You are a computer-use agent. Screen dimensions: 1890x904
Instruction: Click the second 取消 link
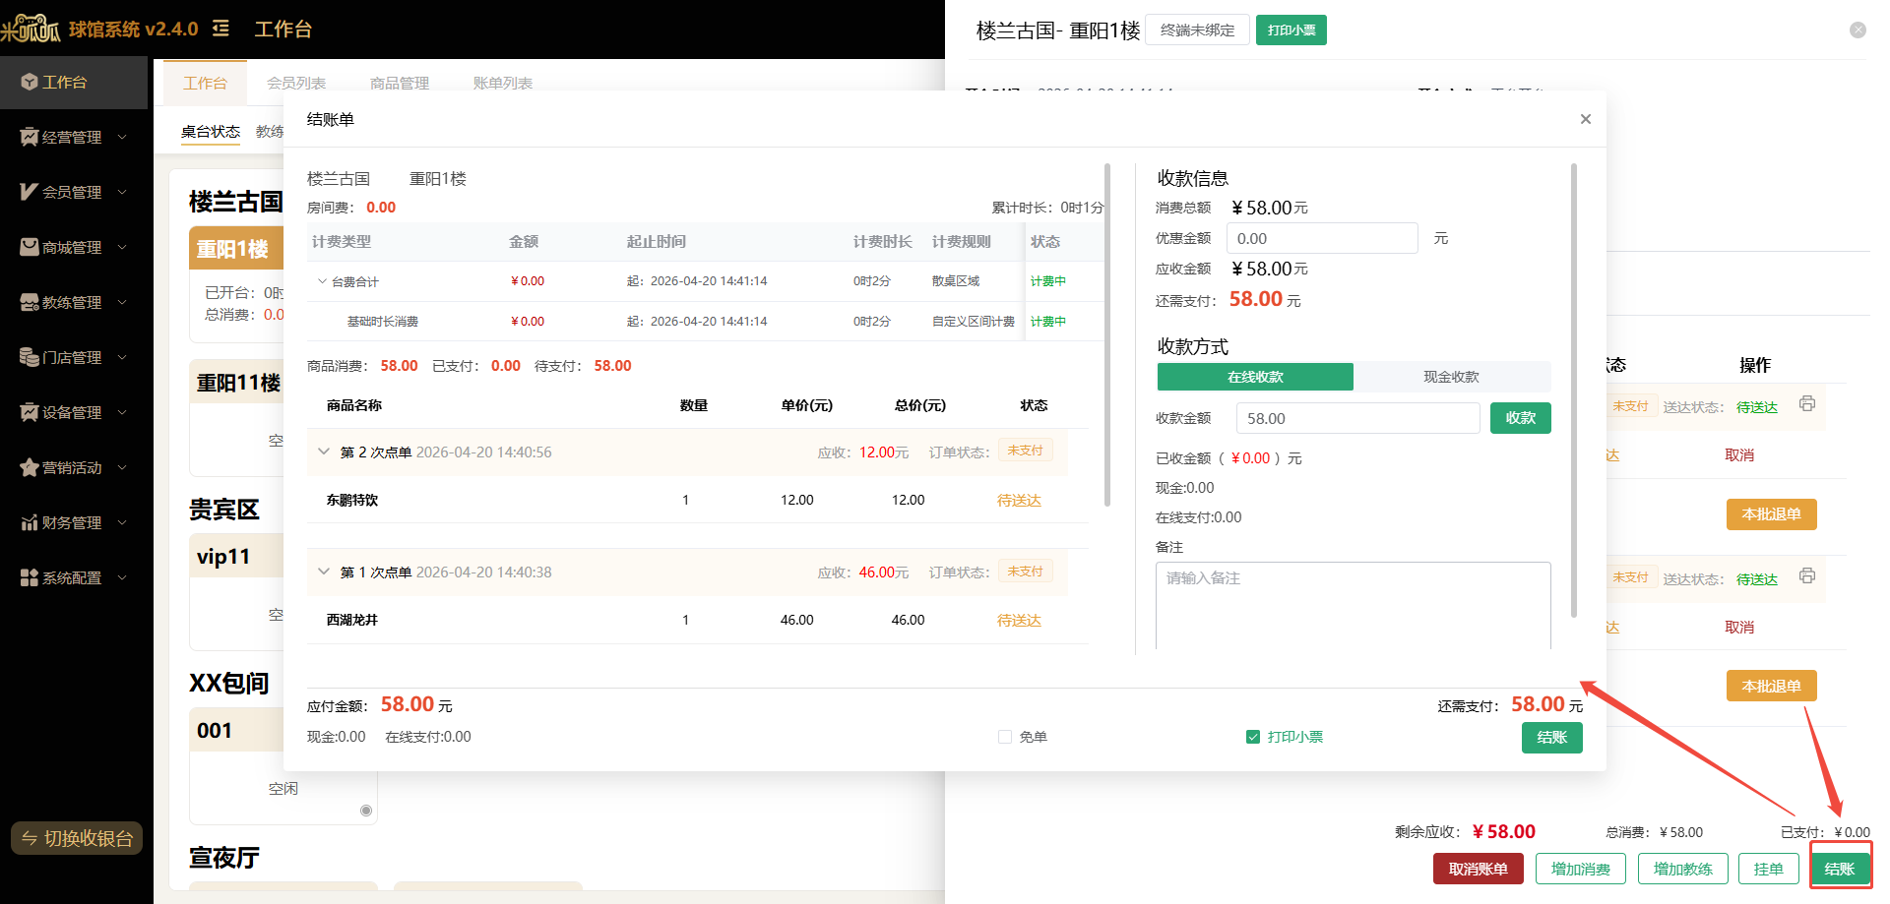(x=1739, y=628)
